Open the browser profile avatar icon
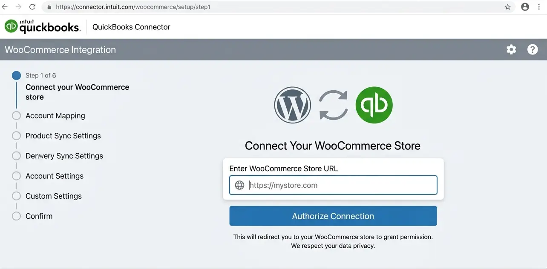This screenshot has height=269, width=547. point(525,7)
